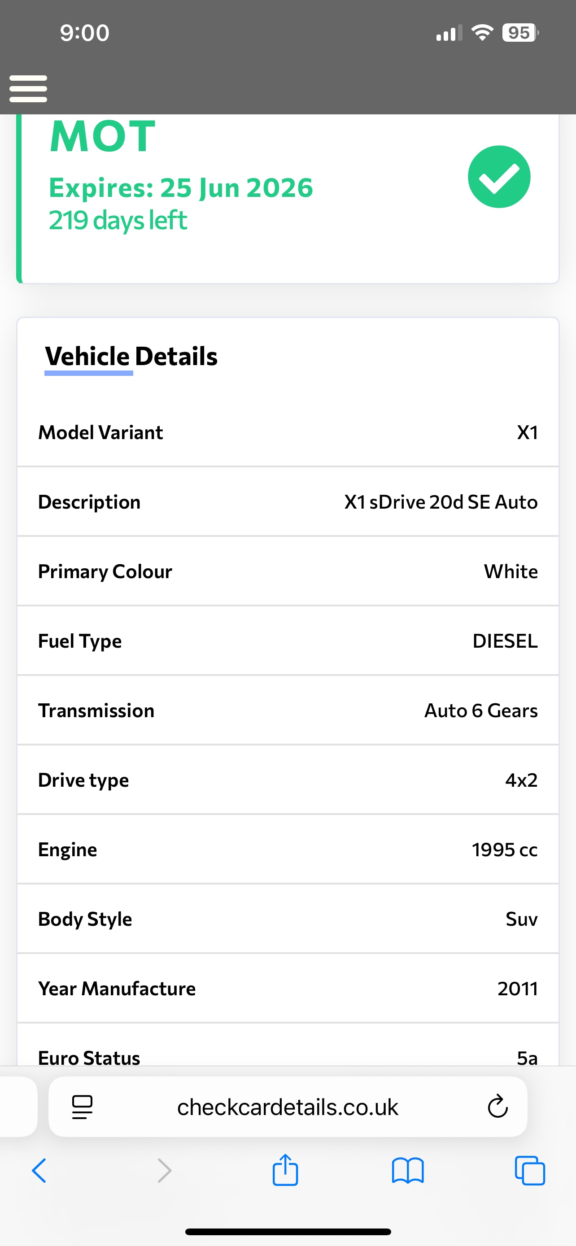Image resolution: width=576 pixels, height=1246 pixels.
Task: Go back to previous page
Action: click(39, 1171)
